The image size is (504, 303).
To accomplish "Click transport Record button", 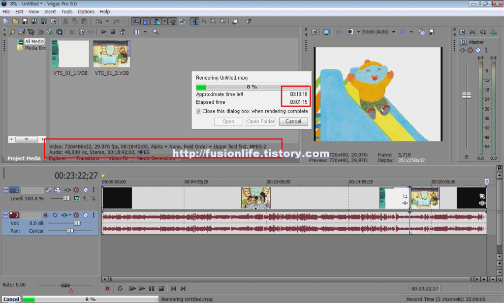I will 107,289.
